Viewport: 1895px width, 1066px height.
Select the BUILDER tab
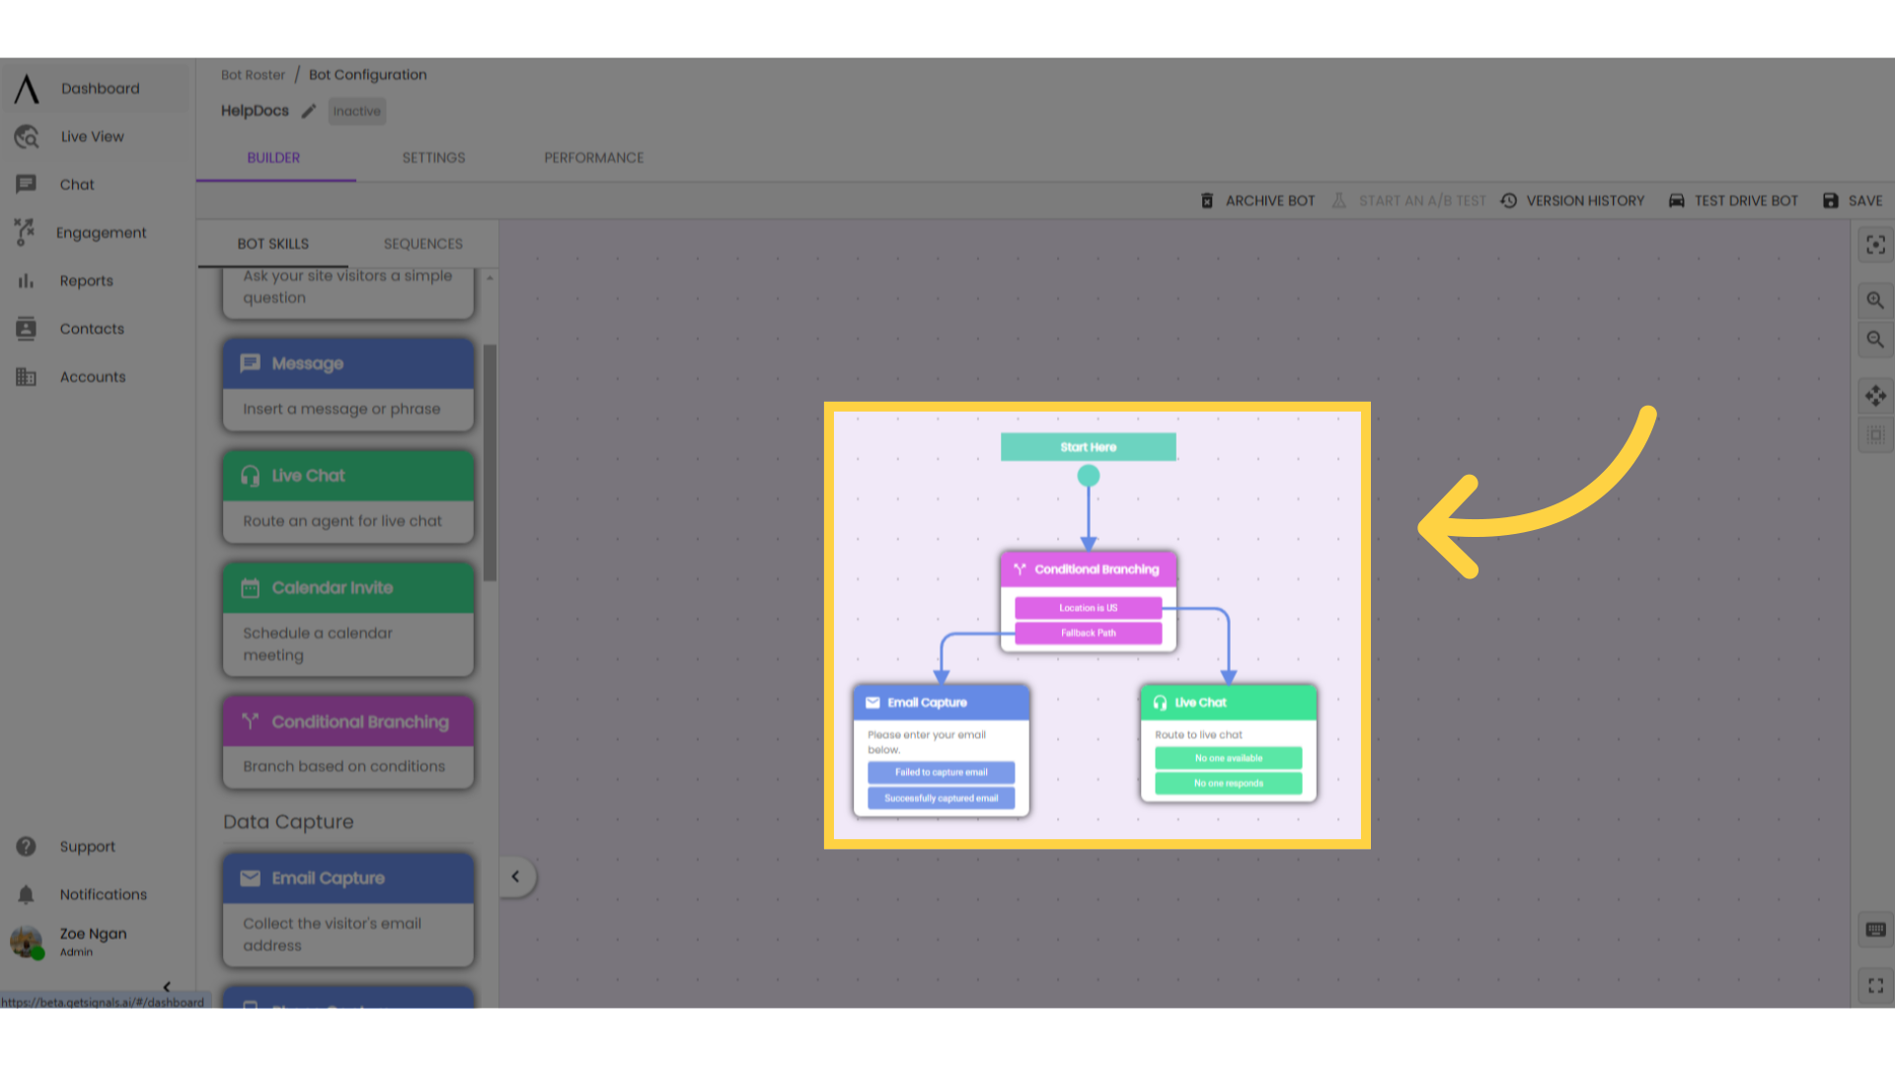(x=273, y=158)
